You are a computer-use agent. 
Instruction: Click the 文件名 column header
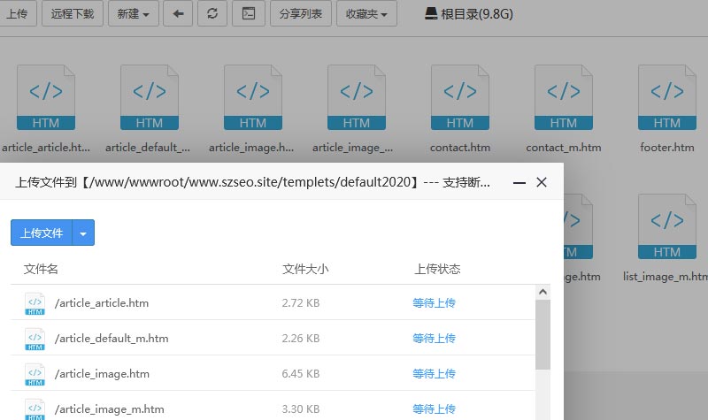tap(41, 270)
